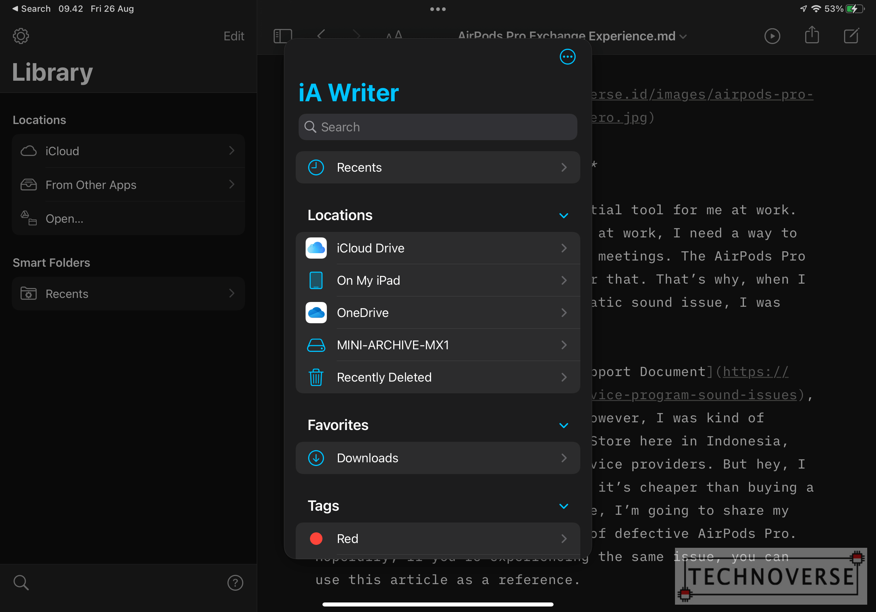
Task: Select the Red tag filter
Action: tap(438, 539)
